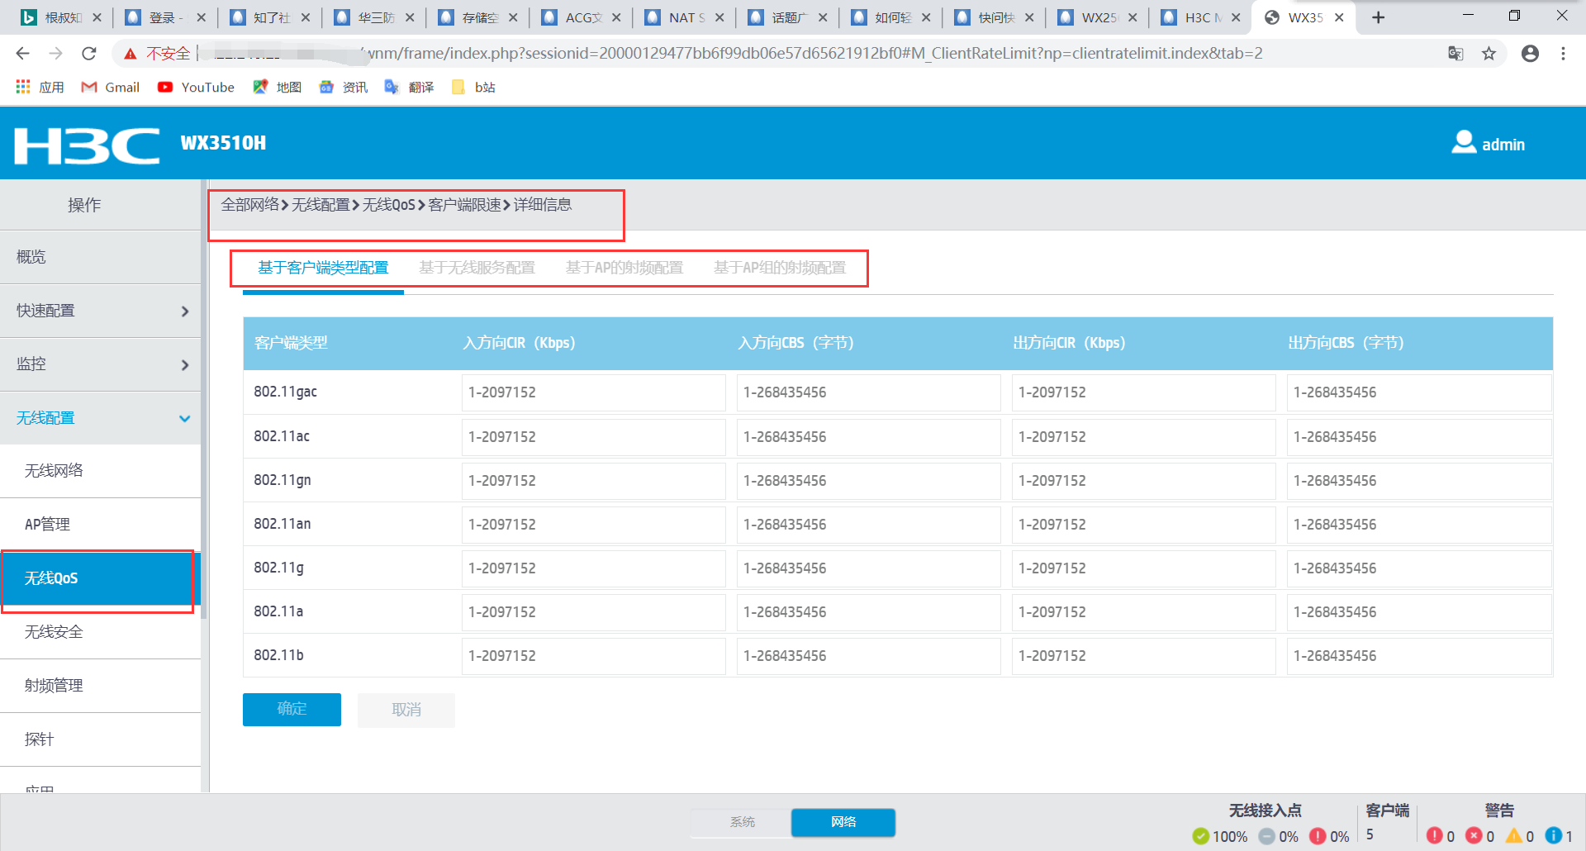Switch to the NAT browser tab

click(684, 17)
